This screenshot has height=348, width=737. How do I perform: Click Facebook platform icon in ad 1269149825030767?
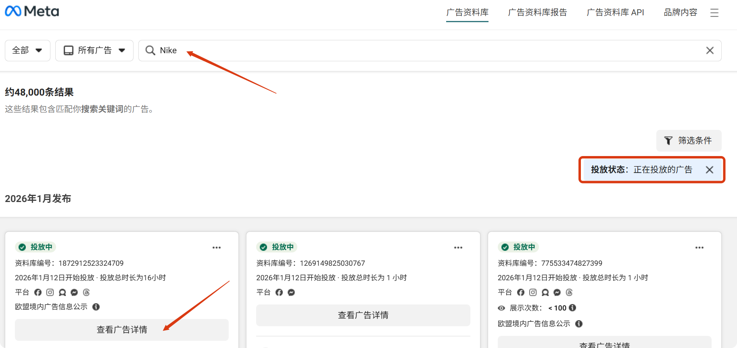point(279,292)
